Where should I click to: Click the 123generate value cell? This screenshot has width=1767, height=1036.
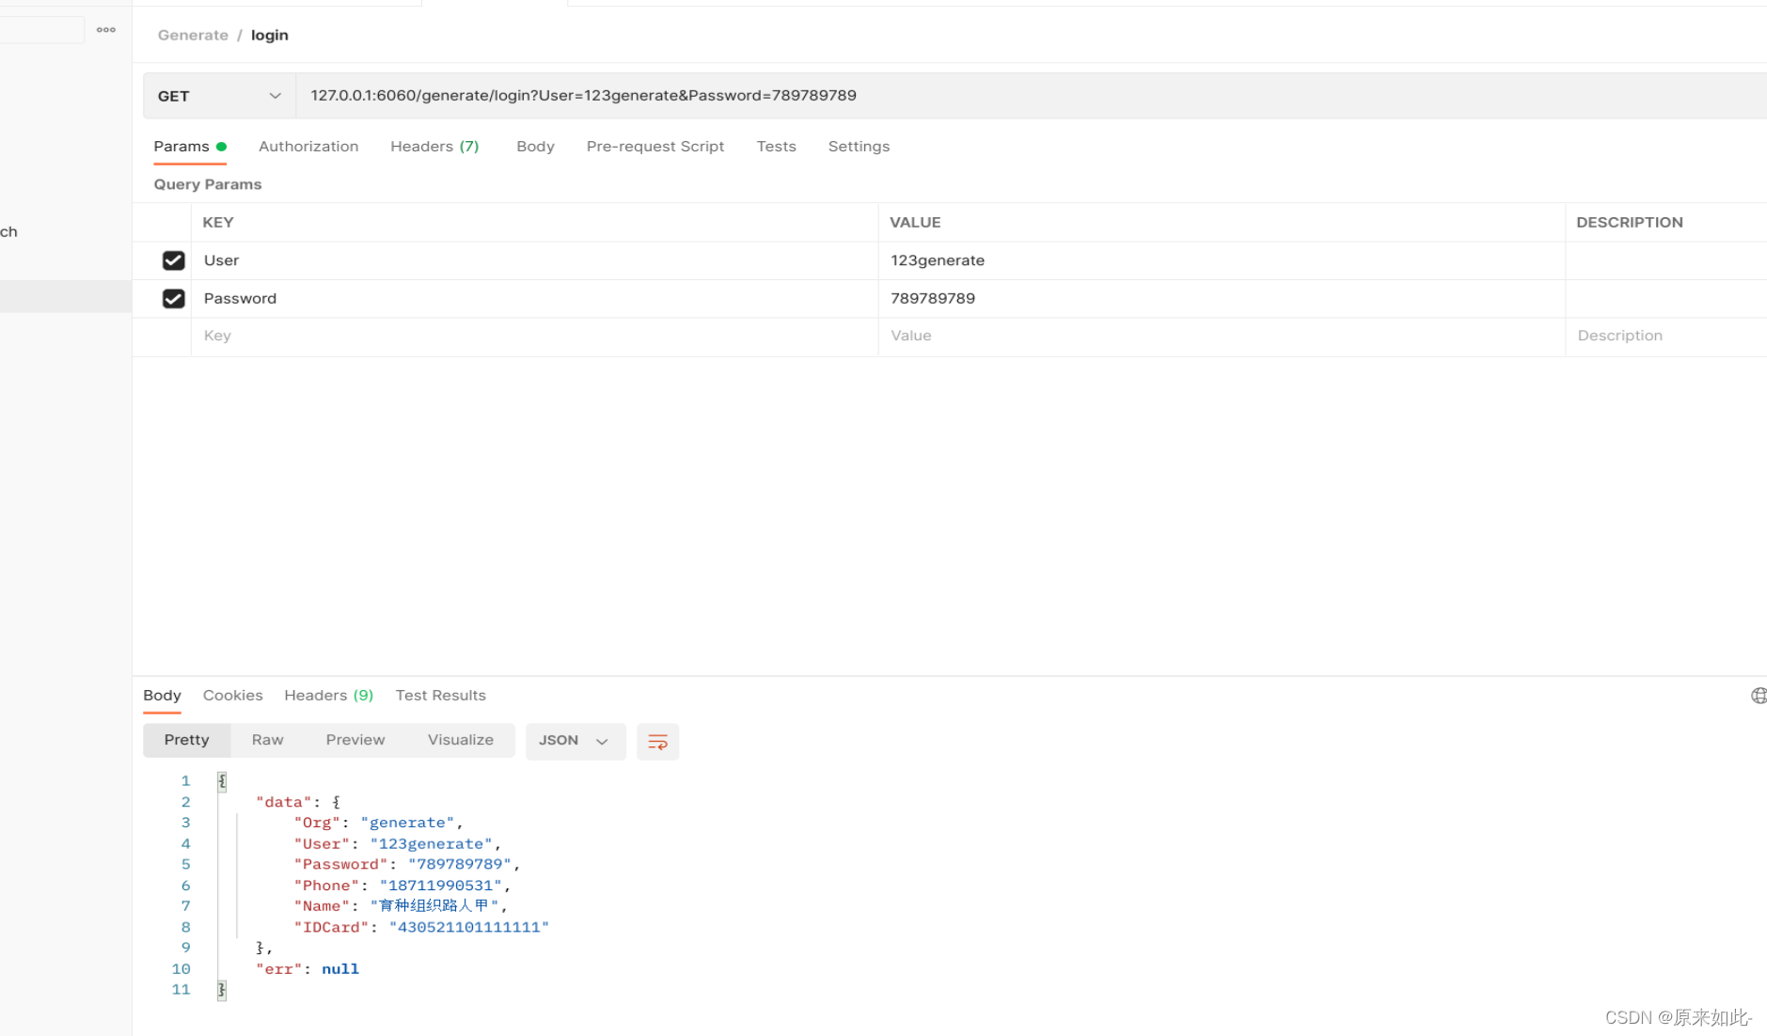(1222, 260)
